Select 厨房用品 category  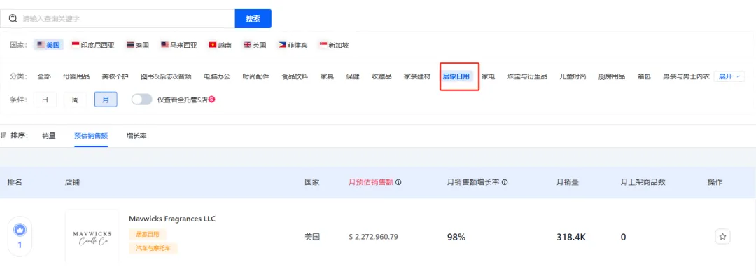[x=612, y=76]
